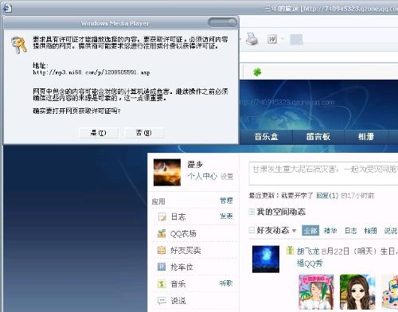Viewport: 398px width, 312px height.
Task: Select the long-haired girl QQ秀 gift thumbnail
Action: coord(357,291)
